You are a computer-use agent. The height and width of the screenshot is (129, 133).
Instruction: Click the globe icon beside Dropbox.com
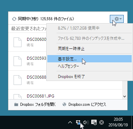(65, 104)
